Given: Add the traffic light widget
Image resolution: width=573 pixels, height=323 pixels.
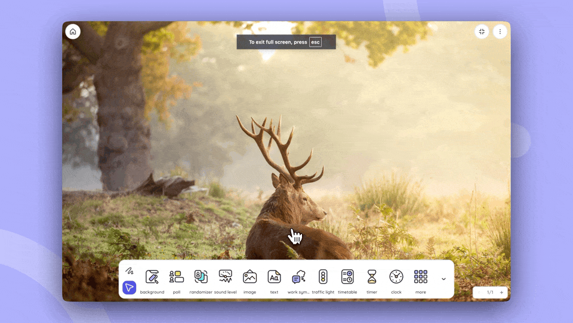Looking at the screenshot, I should pyautogui.click(x=323, y=281).
